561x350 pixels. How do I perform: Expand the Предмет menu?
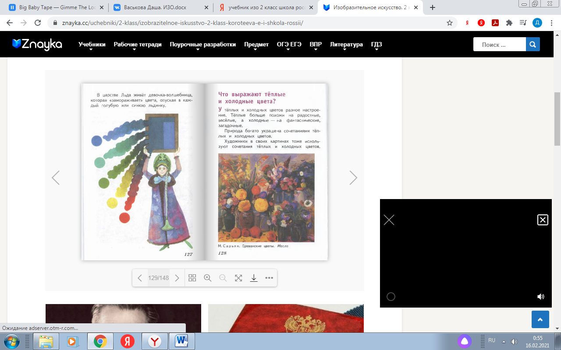tap(256, 44)
